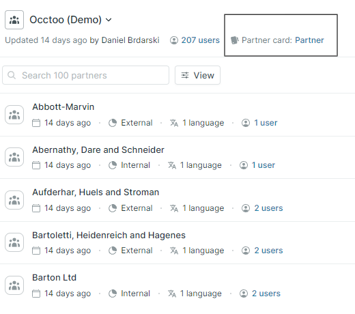Click Aufderhar, Huels and Stroman group icon

coord(14,200)
